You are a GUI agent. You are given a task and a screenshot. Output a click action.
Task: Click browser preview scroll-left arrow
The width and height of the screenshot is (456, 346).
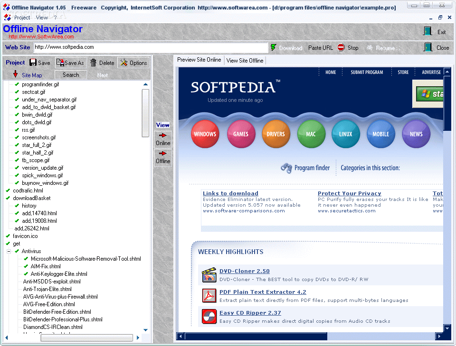coord(180,336)
